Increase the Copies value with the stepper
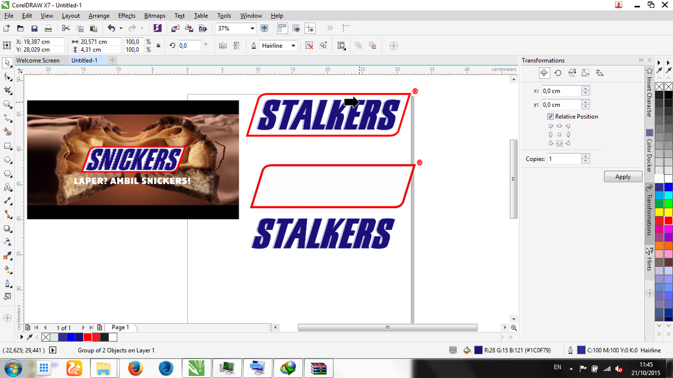Screen dimensions: 673x378 tap(586, 156)
